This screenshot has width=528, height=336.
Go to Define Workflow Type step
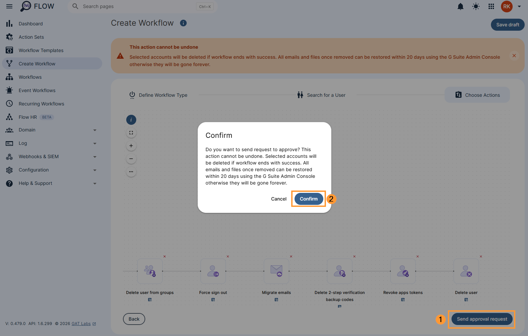158,95
